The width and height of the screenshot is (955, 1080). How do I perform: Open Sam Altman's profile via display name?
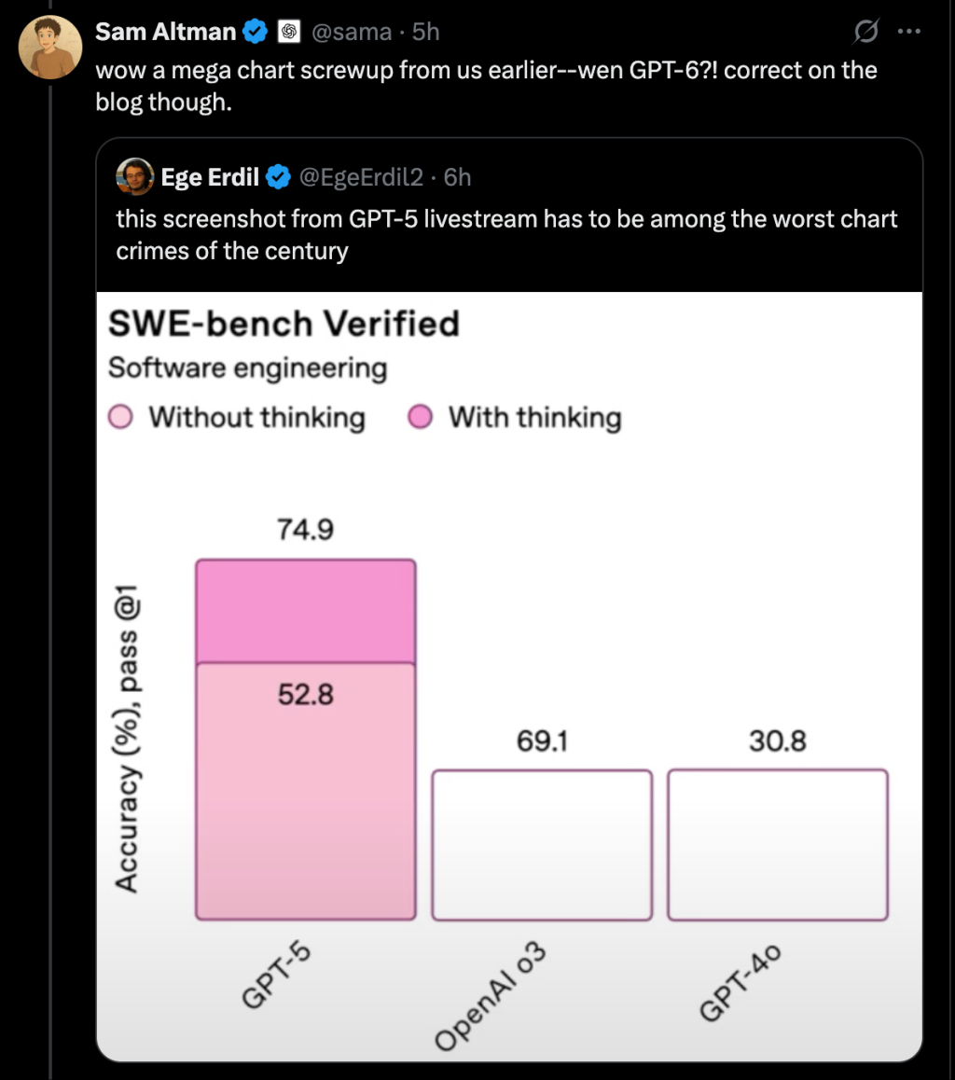coord(165,32)
